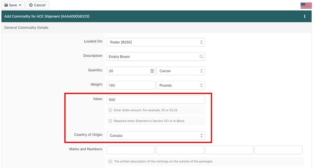
Task: Click the Save button
Action: point(10,5)
